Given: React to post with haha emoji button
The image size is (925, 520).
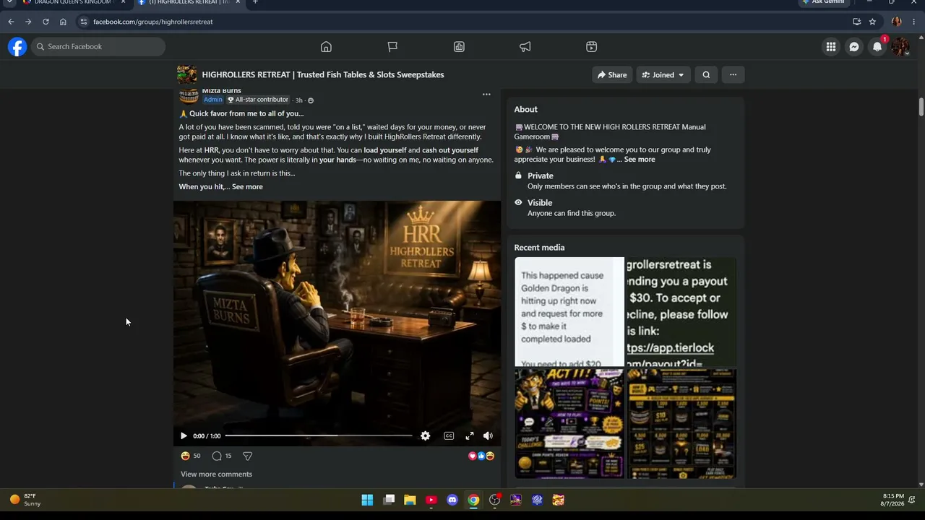Looking at the screenshot, I should [x=185, y=456].
